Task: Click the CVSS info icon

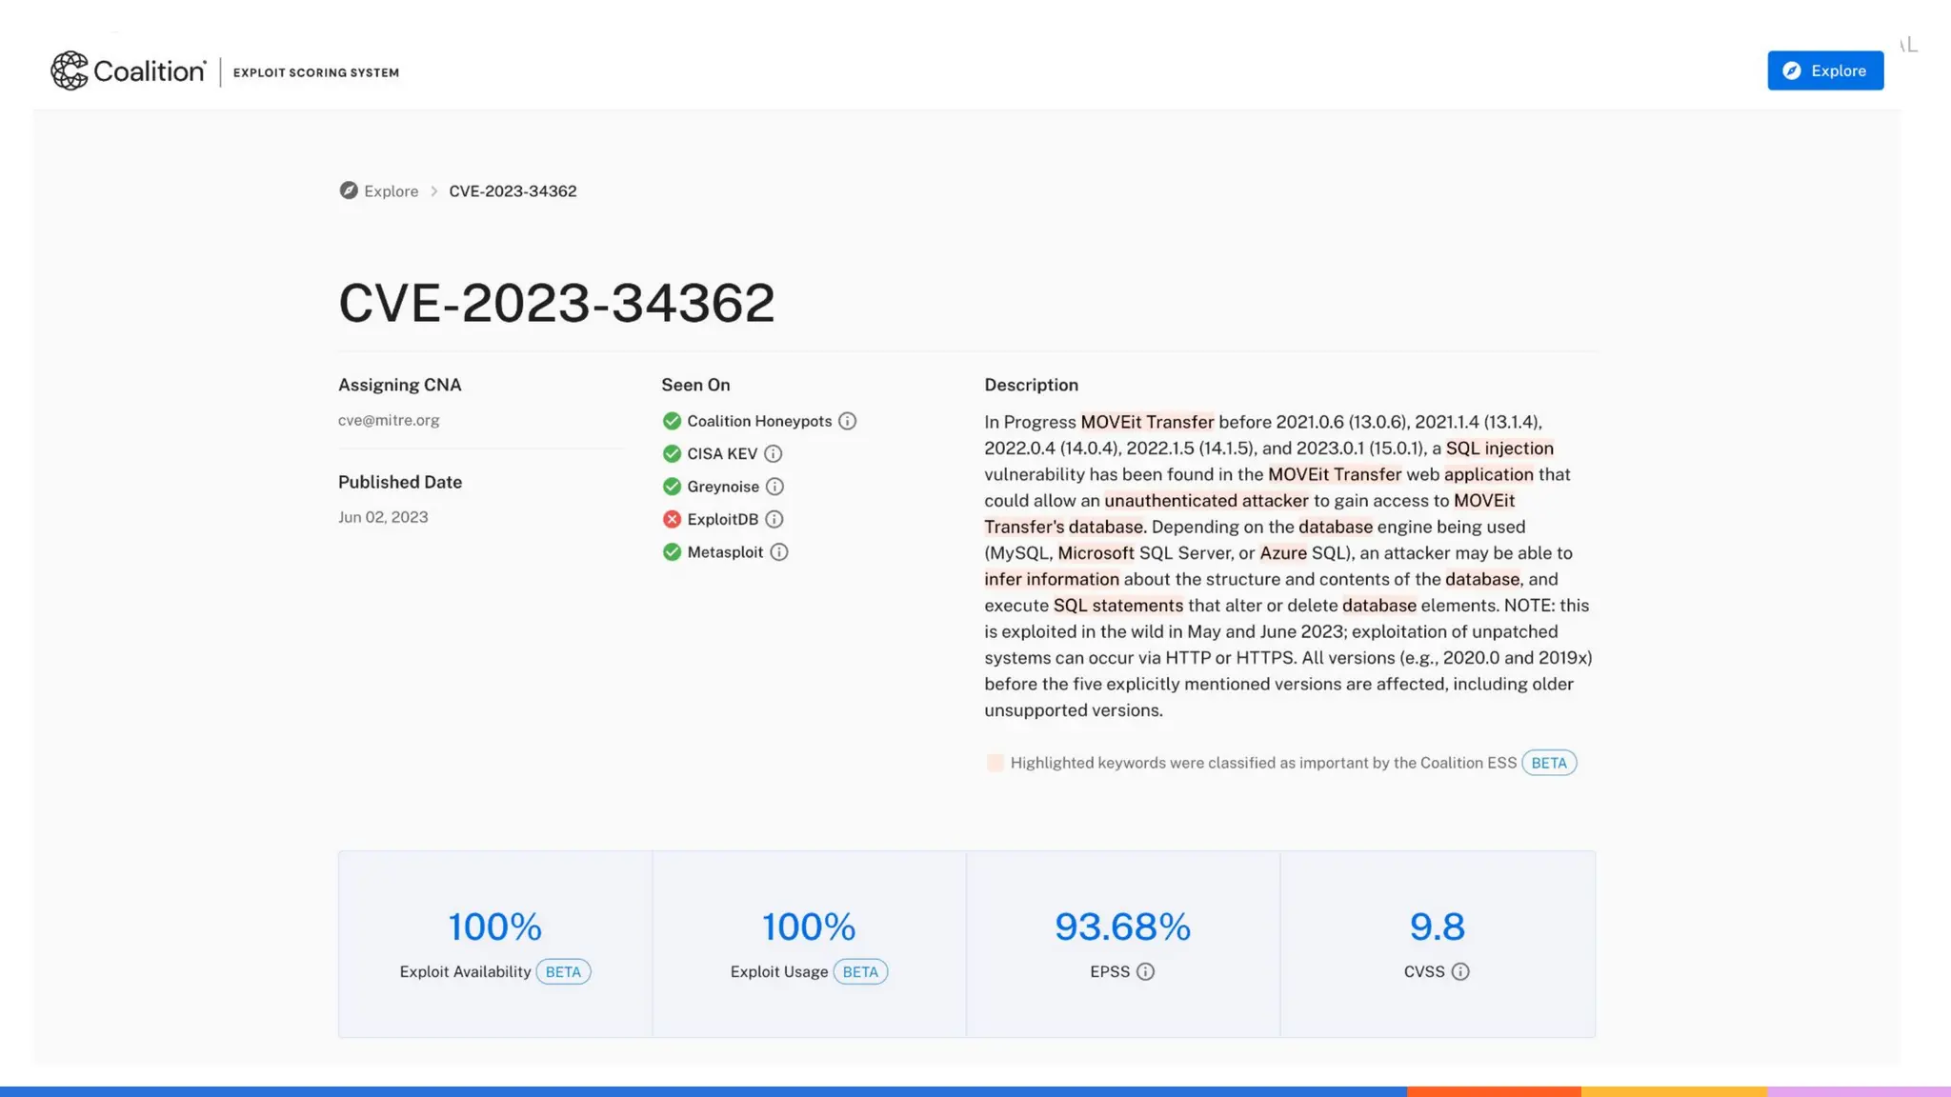Action: (1459, 971)
